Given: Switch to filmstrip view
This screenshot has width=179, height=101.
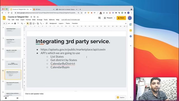Looking at the screenshot, I should tap(6, 98).
